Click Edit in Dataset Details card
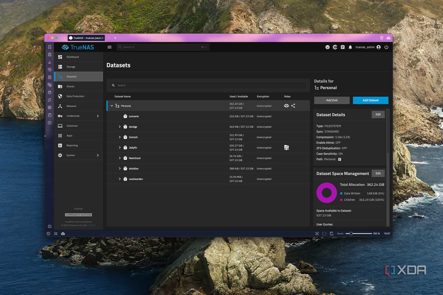 point(378,115)
